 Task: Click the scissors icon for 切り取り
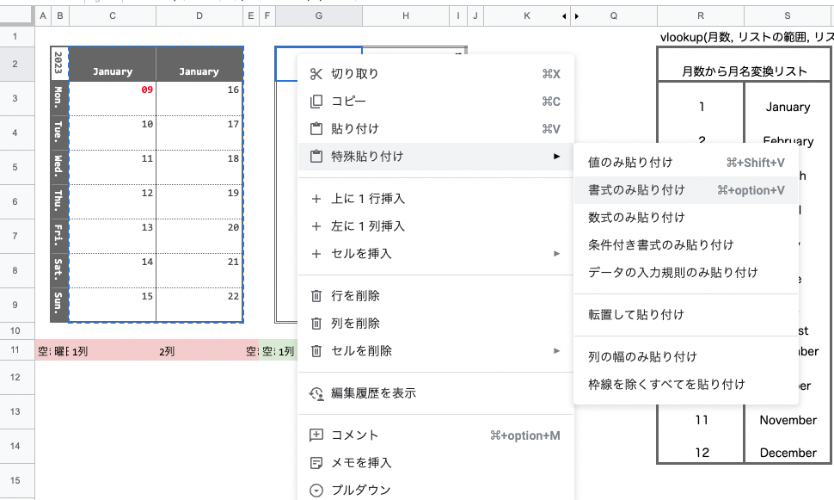[316, 74]
